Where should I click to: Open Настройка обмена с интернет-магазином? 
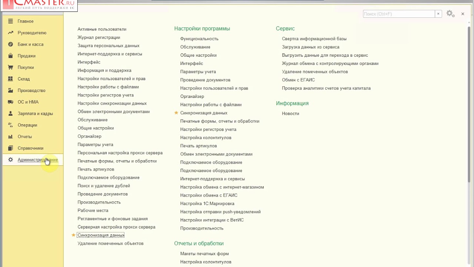222,187
